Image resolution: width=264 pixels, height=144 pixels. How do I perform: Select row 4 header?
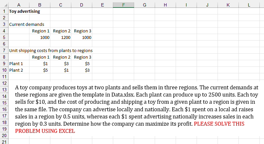[4, 31]
